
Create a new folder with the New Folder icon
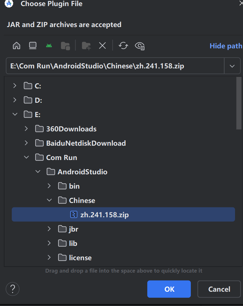tap(86, 45)
